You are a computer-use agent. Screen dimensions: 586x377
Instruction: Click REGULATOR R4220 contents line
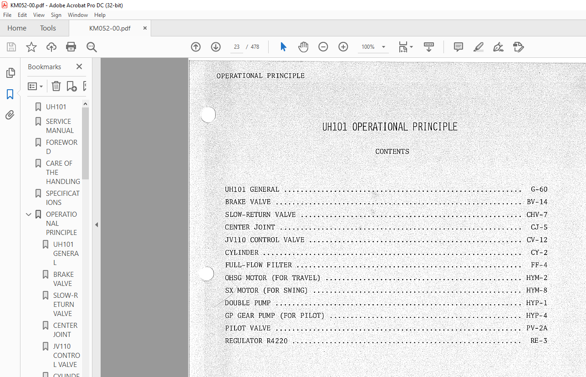click(386, 341)
